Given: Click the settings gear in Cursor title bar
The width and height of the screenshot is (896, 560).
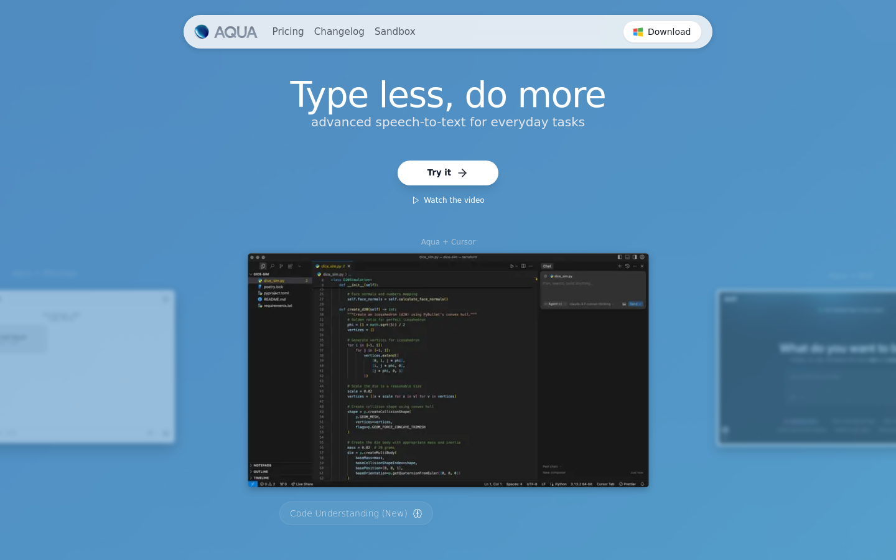Looking at the screenshot, I should (642, 257).
